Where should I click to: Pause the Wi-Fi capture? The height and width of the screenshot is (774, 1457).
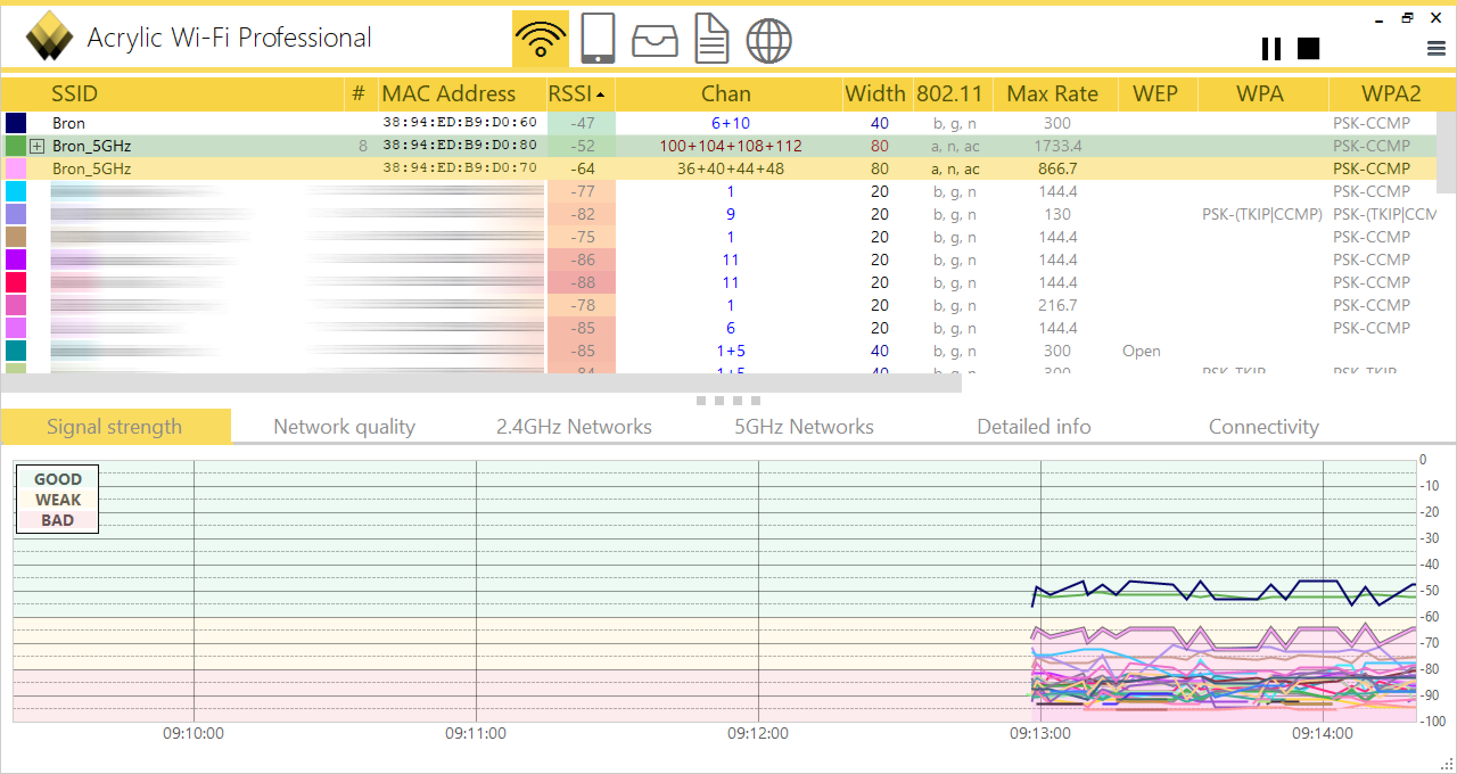click(1271, 48)
